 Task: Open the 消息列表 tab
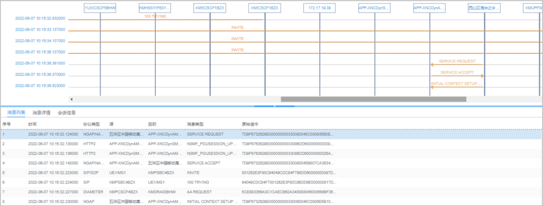[16, 113]
